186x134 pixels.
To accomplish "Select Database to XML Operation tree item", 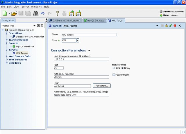I will (30, 37).
